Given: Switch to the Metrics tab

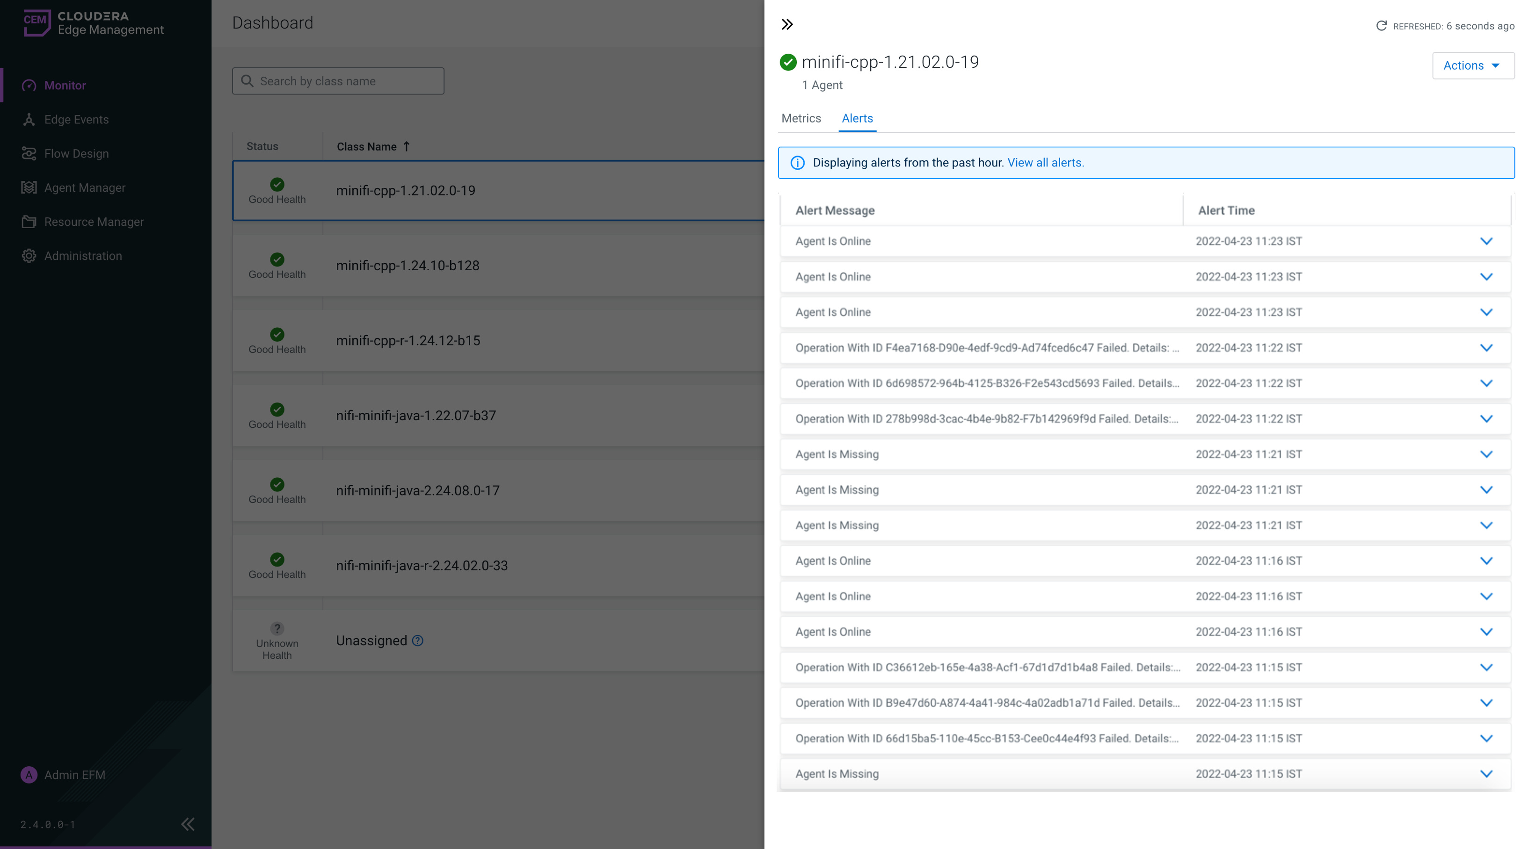Looking at the screenshot, I should pyautogui.click(x=801, y=119).
